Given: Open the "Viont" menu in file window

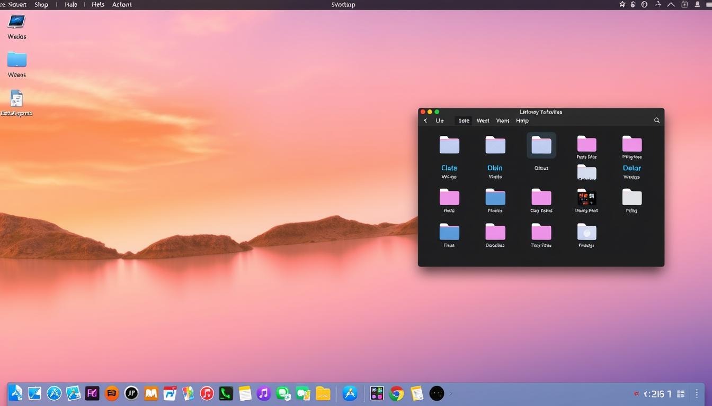Looking at the screenshot, I should (503, 121).
